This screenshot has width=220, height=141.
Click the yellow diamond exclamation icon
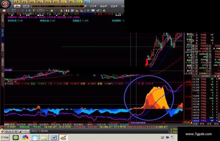pos(52,11)
